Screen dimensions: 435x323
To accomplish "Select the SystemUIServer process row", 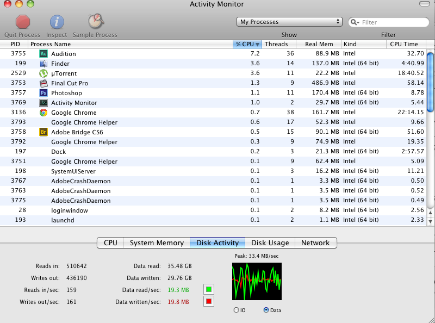I will coord(213,171).
